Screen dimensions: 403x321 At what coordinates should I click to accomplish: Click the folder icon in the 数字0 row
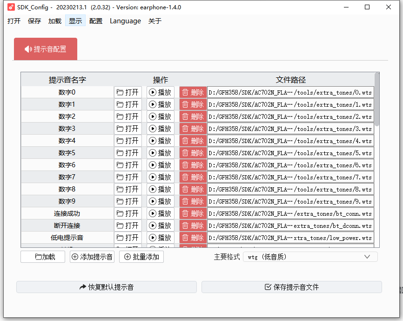coord(120,92)
